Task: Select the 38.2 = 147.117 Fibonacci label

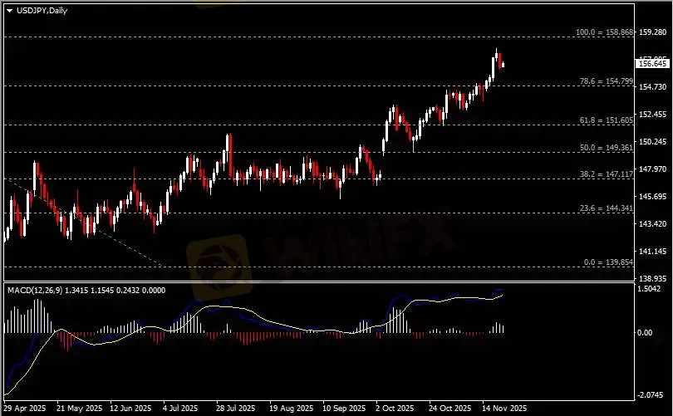Action: coord(607,174)
